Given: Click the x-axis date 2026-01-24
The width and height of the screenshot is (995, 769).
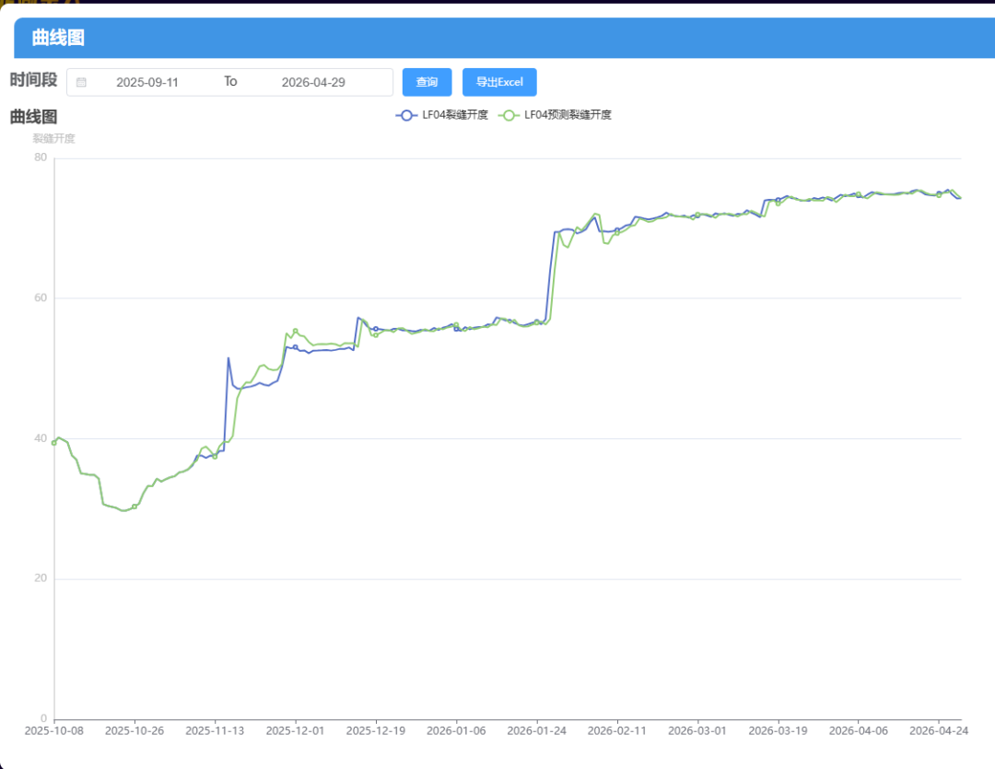Looking at the screenshot, I should [537, 731].
